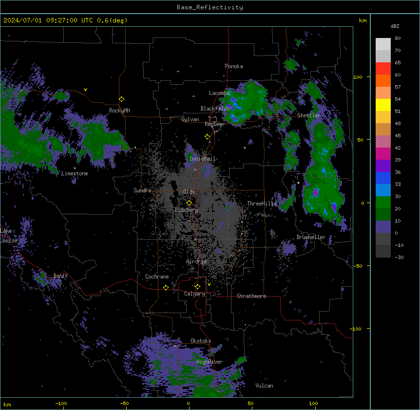The height and width of the screenshot is (410, 420).
Task: Click the -30 value on the dBZ scale
Action: 399,258
